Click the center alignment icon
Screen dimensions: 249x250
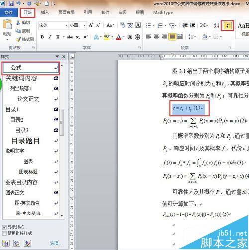click(x=156, y=37)
